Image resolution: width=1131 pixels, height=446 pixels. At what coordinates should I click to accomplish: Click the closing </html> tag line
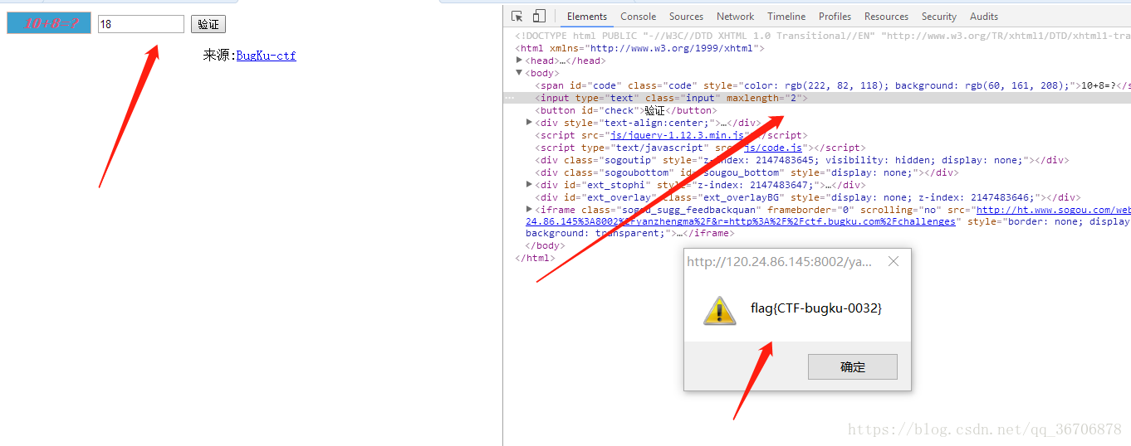(535, 259)
